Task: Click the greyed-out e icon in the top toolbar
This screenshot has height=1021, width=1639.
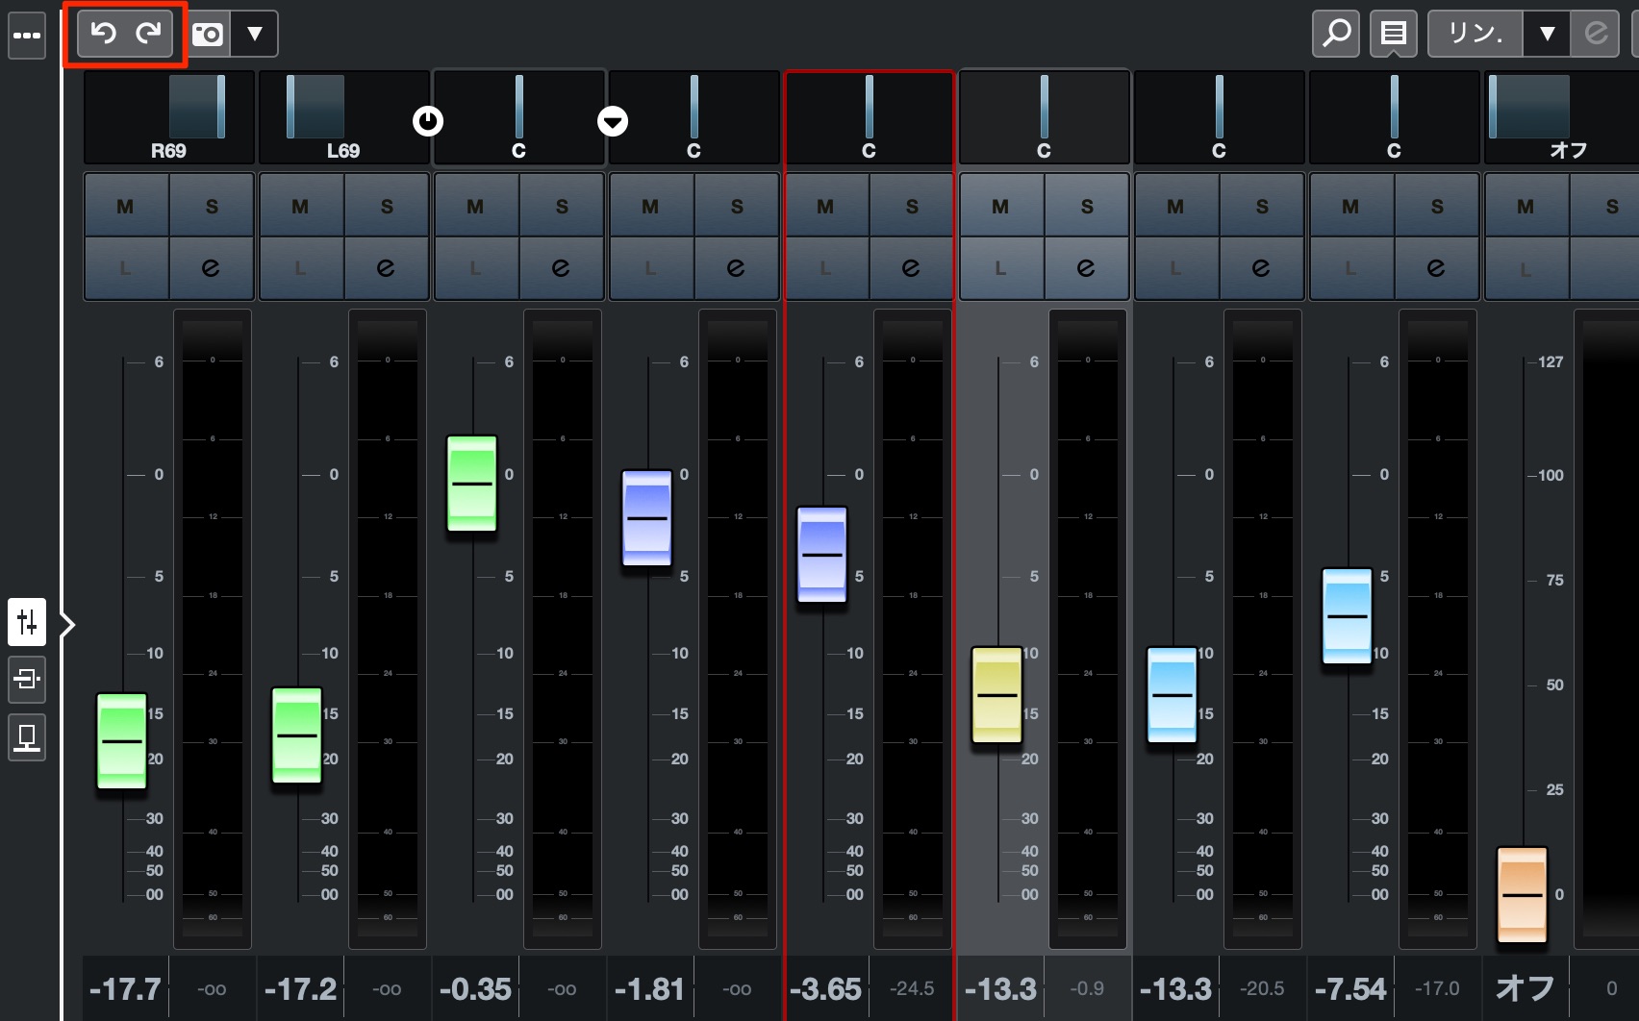Action: pyautogui.click(x=1596, y=34)
